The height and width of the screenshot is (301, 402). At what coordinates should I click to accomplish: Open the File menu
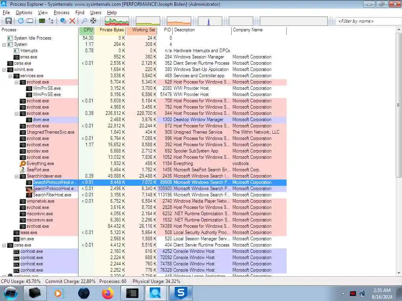click(x=6, y=13)
